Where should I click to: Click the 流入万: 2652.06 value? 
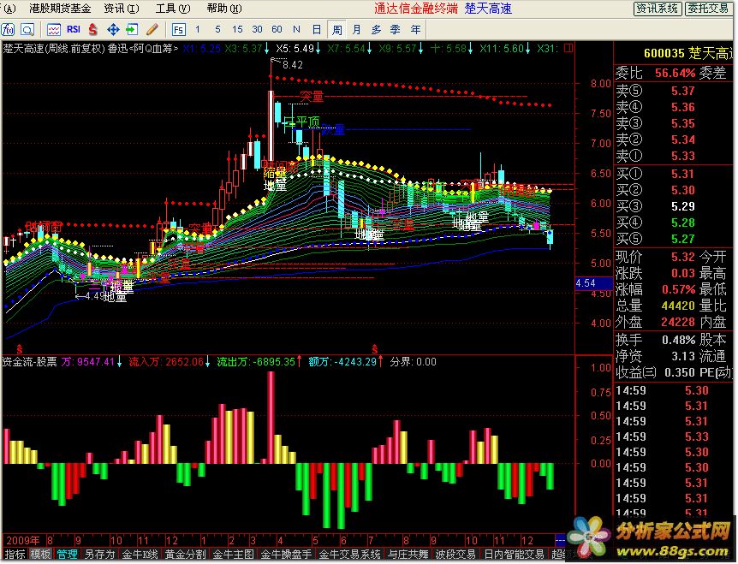tap(166, 362)
